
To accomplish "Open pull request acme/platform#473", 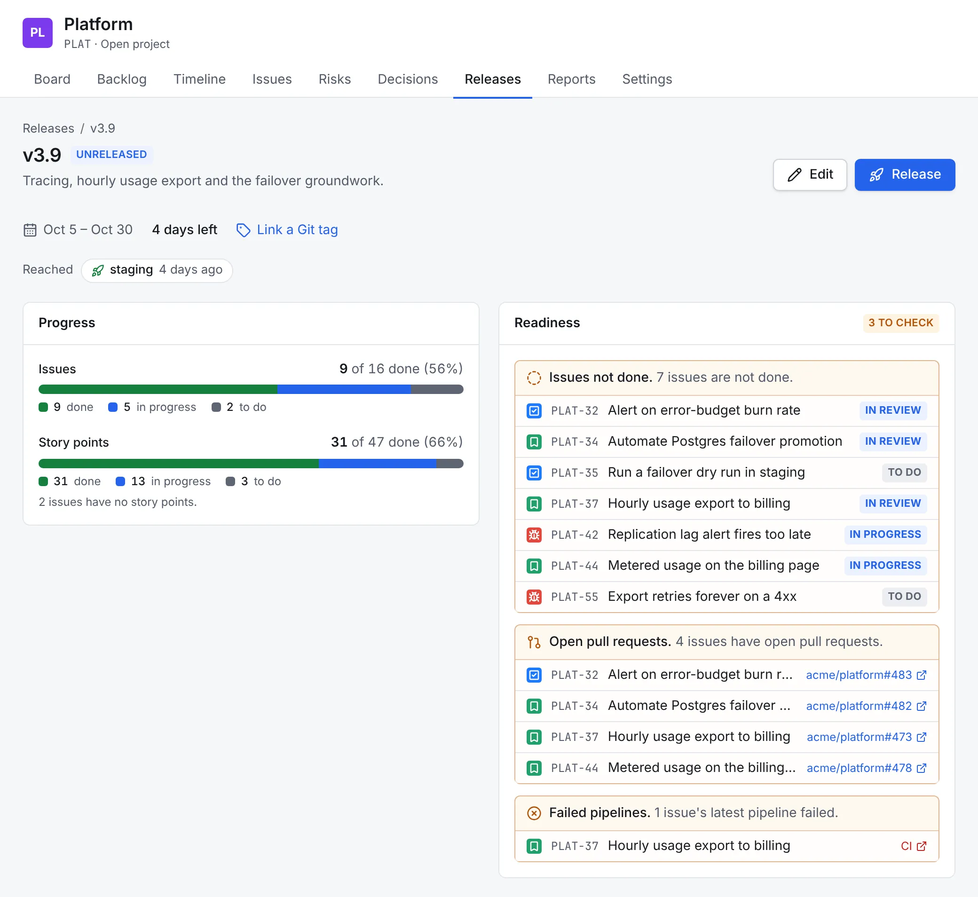I will (866, 737).
